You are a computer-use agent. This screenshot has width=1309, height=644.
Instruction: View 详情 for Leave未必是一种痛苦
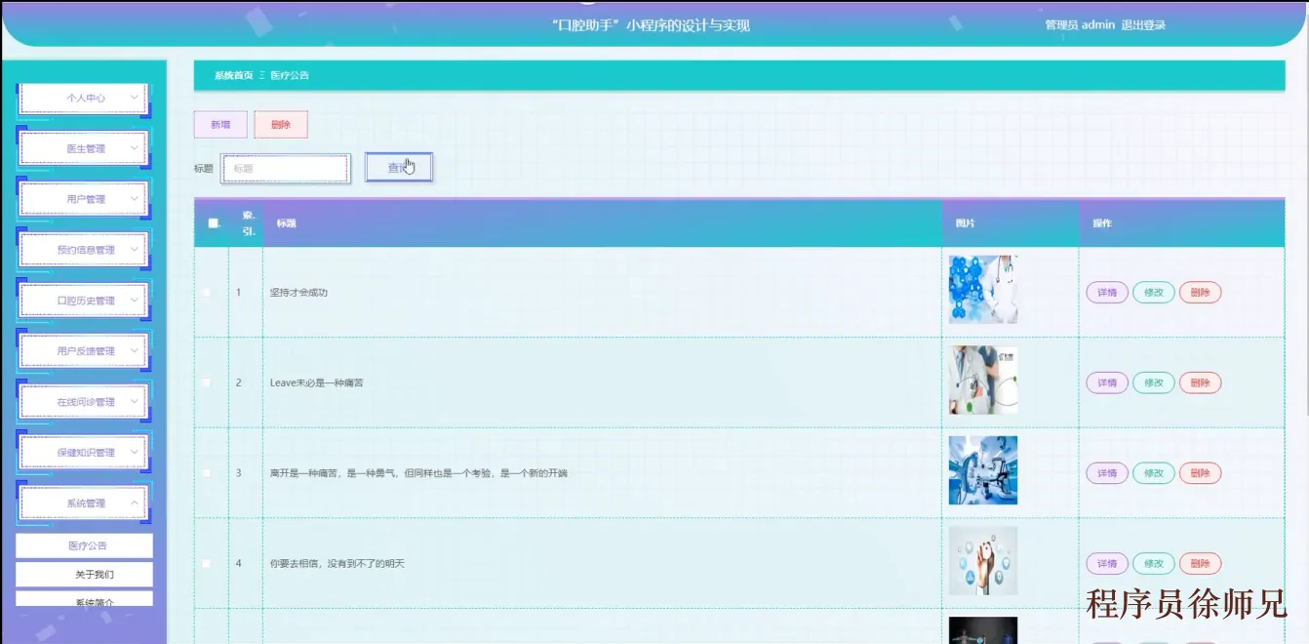coord(1107,383)
